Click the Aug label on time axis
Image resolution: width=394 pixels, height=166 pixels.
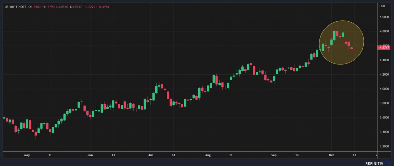coord(208,155)
